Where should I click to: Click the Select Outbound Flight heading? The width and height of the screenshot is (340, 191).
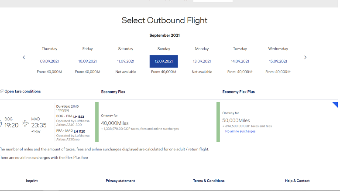[x=165, y=20]
